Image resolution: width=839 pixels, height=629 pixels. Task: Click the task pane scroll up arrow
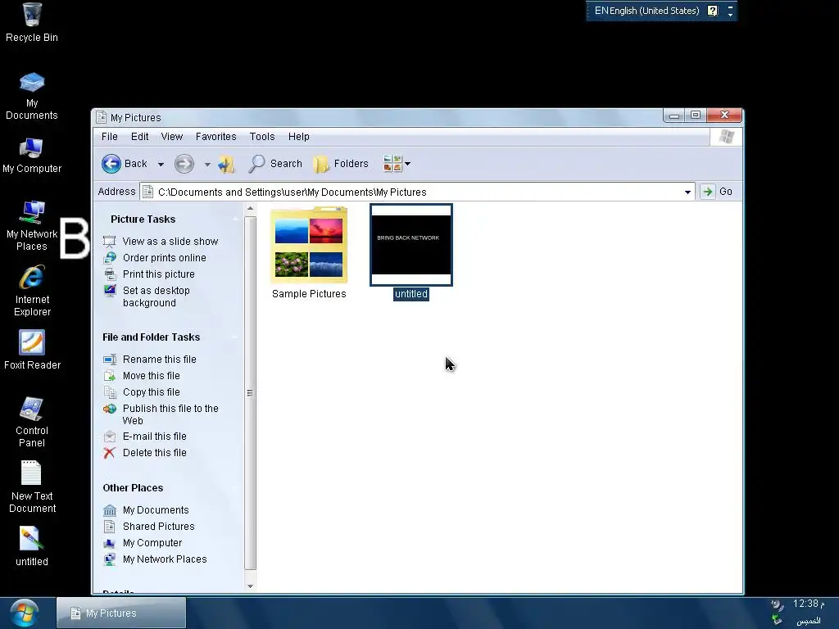coord(250,209)
